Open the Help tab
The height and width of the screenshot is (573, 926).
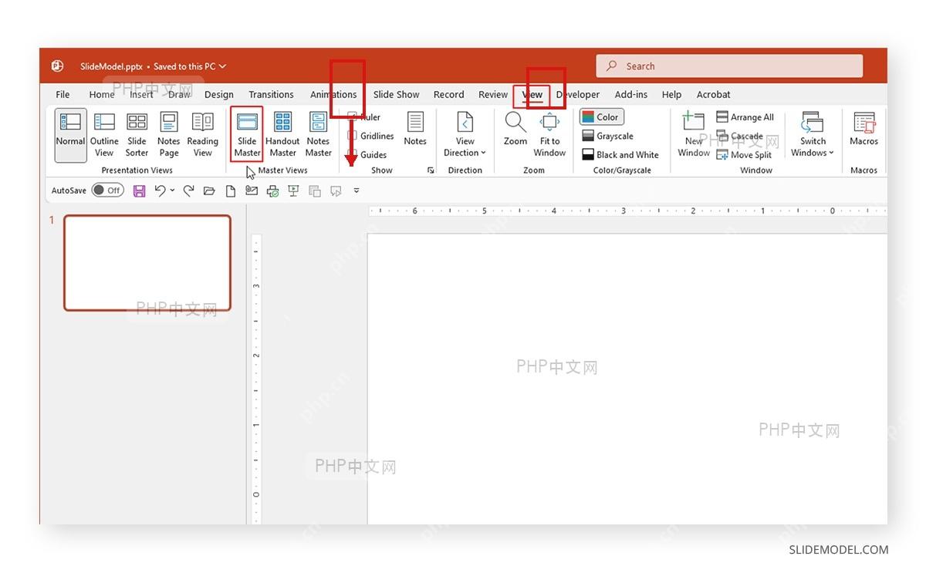pyautogui.click(x=671, y=95)
